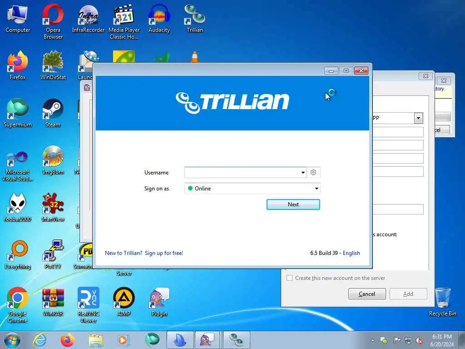The image size is (465, 349).
Task: Select the Microsoft Visual Studio desktop icon
Action: [x=18, y=166]
